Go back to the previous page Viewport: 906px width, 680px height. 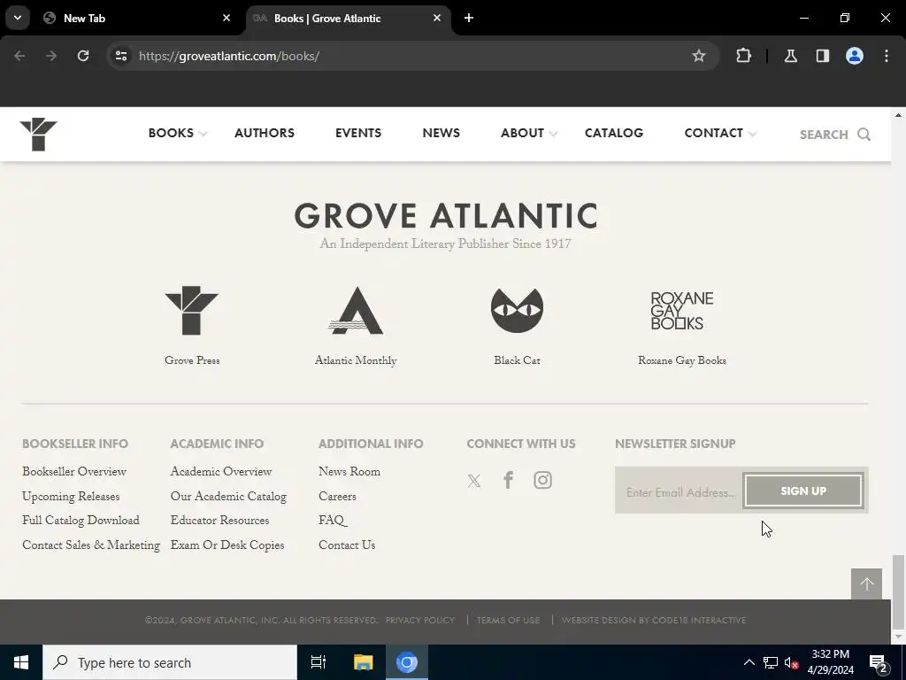[19, 56]
